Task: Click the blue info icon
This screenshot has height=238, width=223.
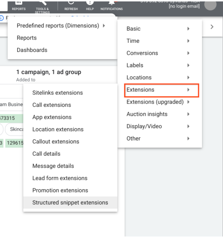Action: pyautogui.click(x=1, y=18)
